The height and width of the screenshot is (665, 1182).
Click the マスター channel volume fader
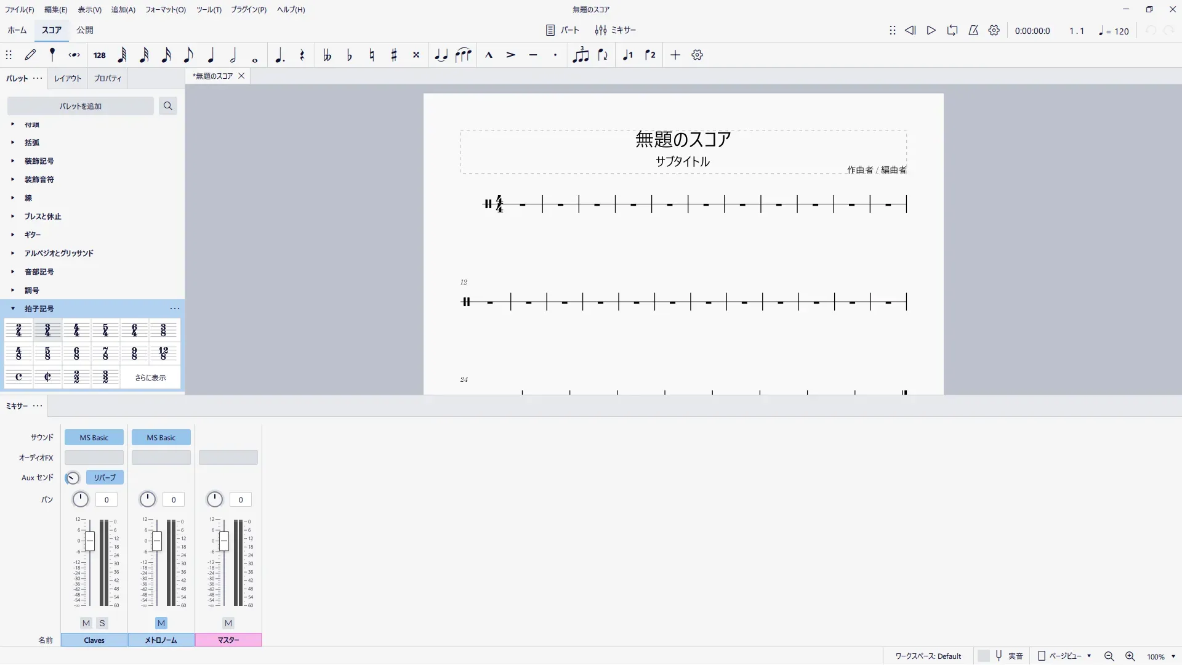(224, 541)
